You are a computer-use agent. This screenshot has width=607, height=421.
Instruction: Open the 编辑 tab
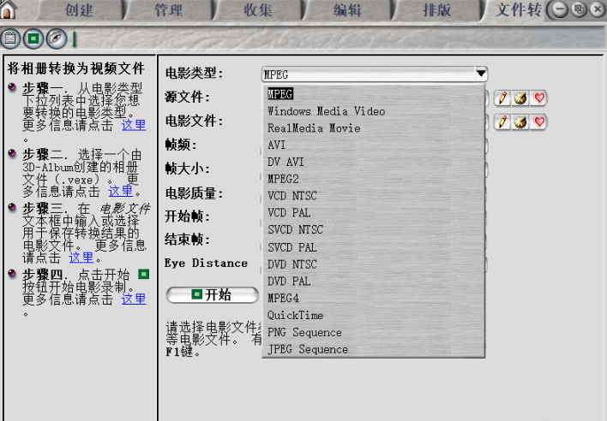[x=347, y=10]
